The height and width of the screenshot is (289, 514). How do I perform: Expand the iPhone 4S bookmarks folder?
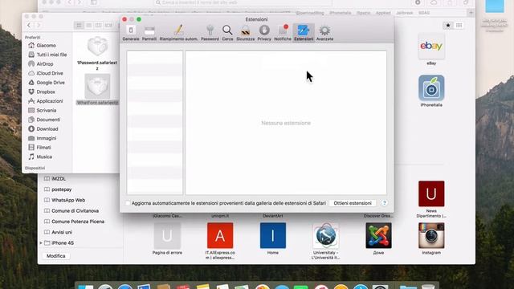41,242
